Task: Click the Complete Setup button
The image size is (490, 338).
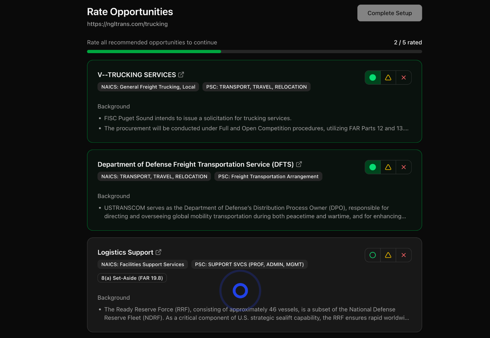Action: coord(389,13)
